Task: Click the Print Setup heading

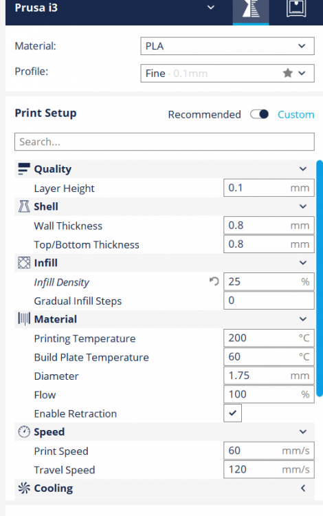Action: pos(45,113)
